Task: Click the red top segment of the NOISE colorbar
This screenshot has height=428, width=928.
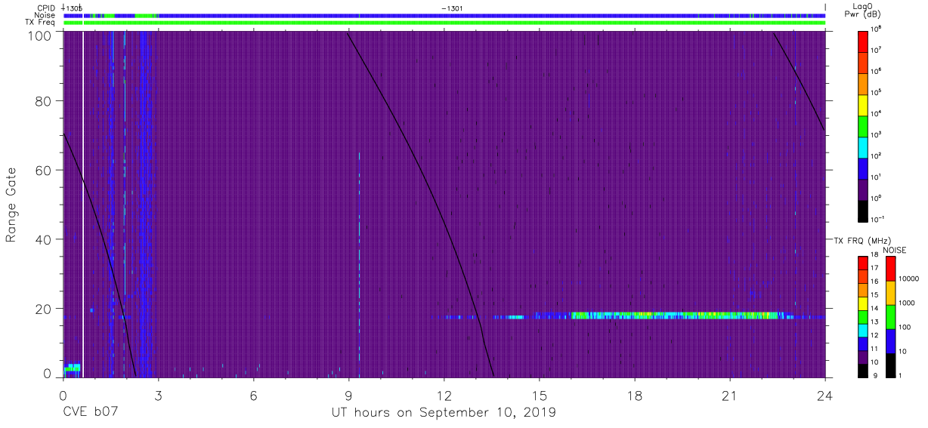Action: pyautogui.click(x=890, y=269)
